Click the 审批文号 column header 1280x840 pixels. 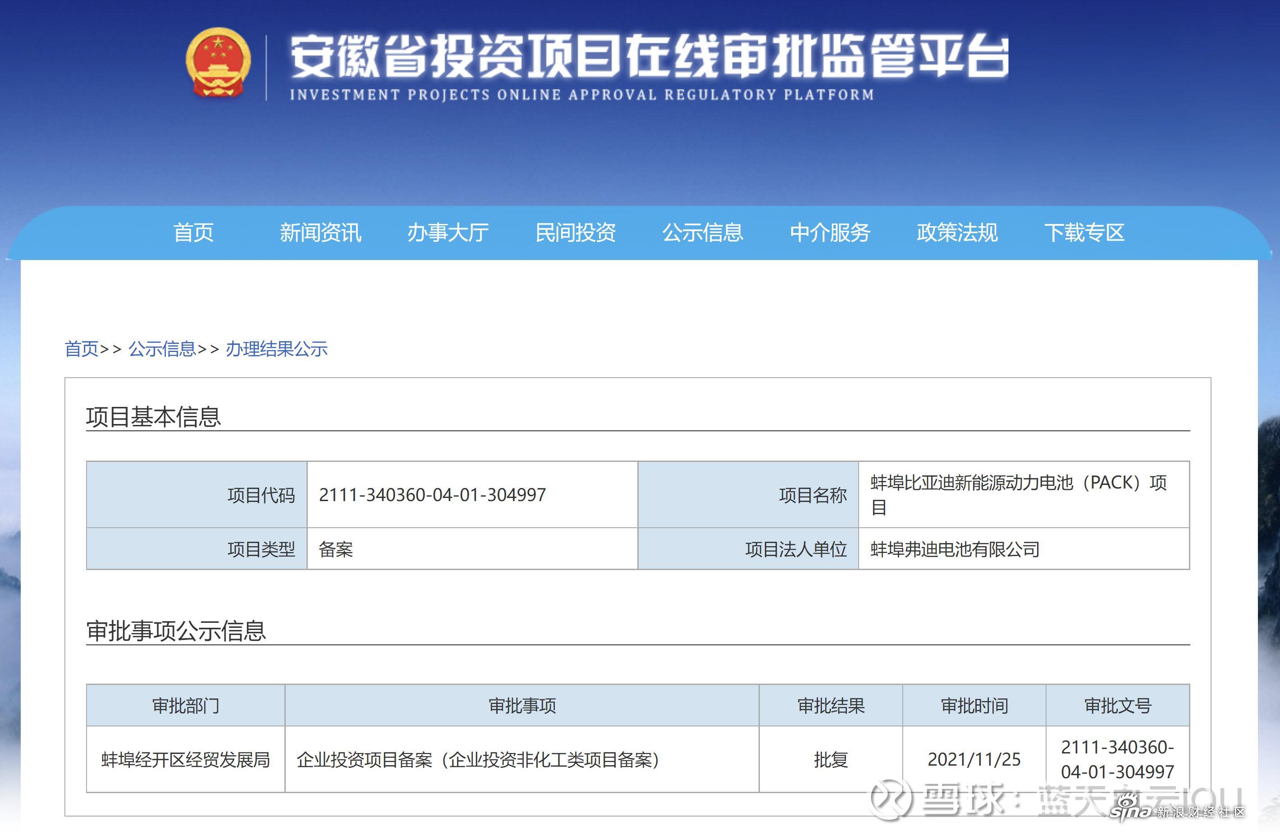[x=1118, y=706]
